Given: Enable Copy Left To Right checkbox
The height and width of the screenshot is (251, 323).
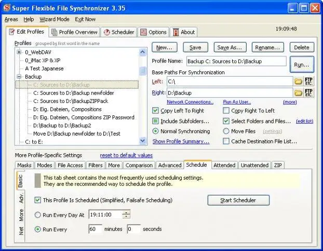Looking at the screenshot, I should point(155,110).
